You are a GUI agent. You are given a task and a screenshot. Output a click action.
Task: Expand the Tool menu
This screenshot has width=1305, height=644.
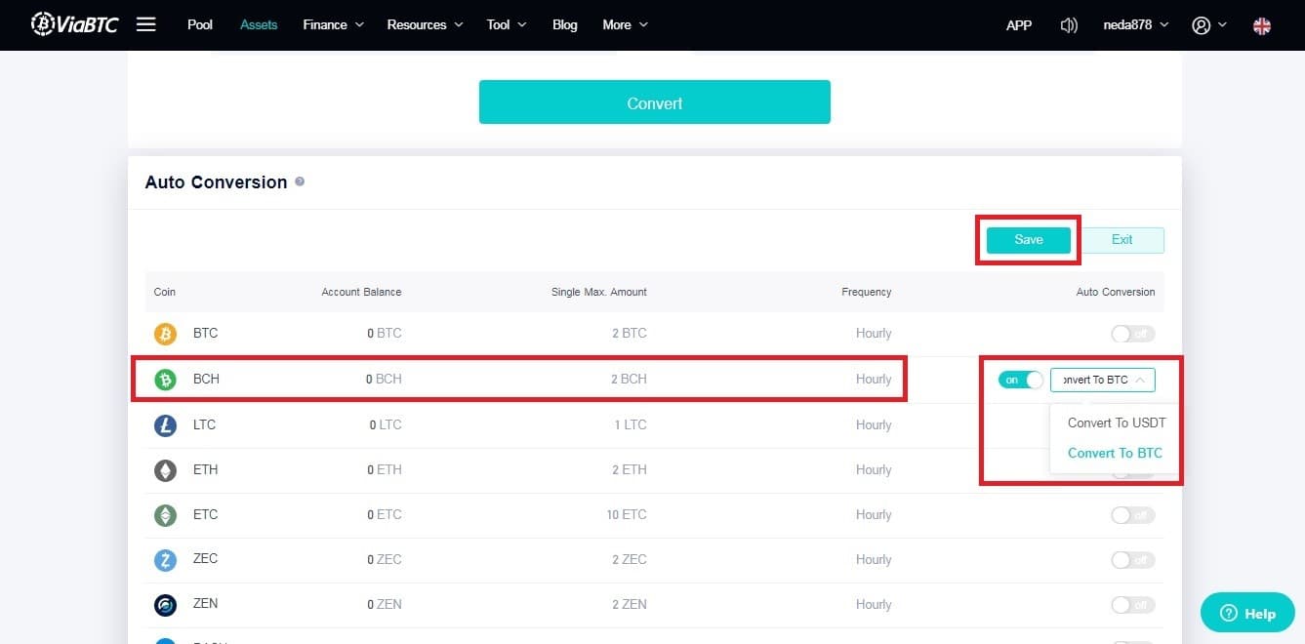click(507, 24)
